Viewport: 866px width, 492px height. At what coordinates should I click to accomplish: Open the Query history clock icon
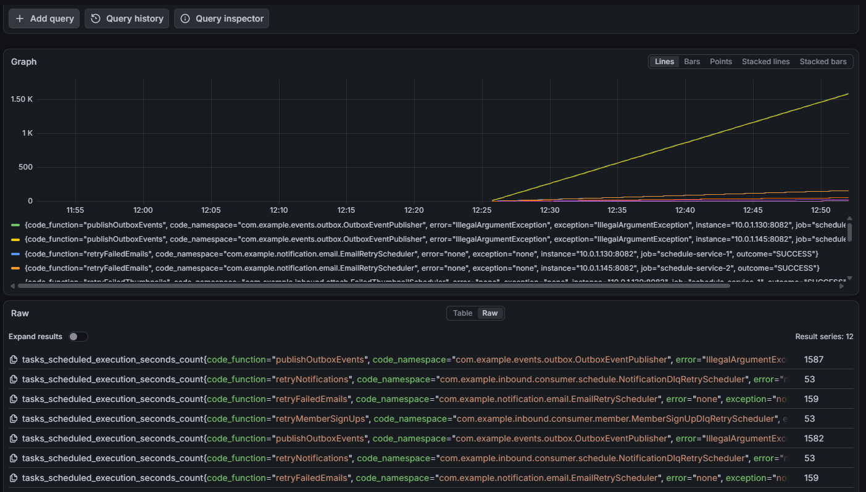(x=96, y=18)
